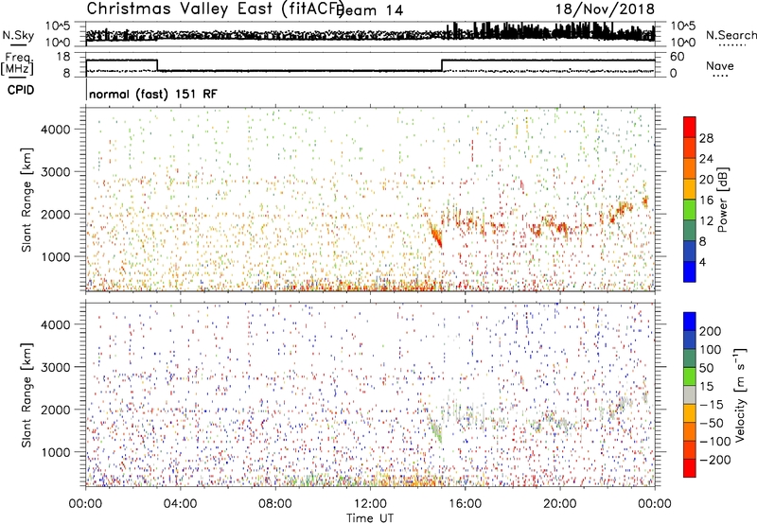Click the 'Beam 14' label
Image resolution: width=757 pixels, height=524 pixels.
pos(371,10)
